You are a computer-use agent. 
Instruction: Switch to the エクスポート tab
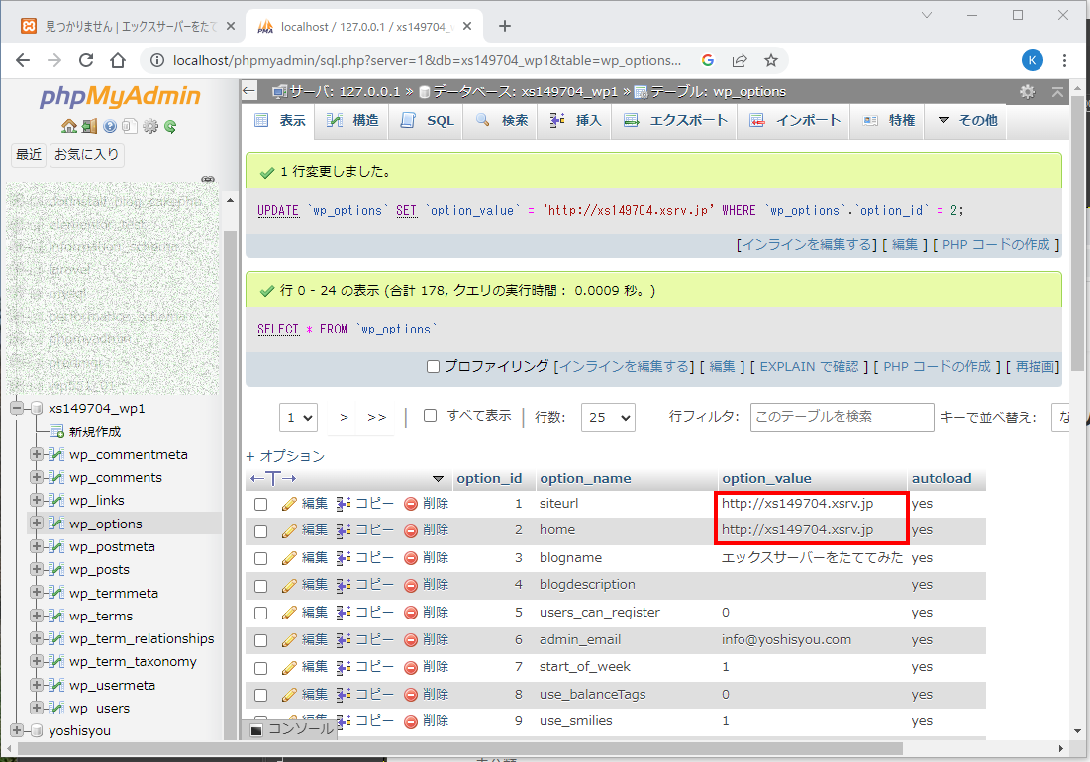677,120
